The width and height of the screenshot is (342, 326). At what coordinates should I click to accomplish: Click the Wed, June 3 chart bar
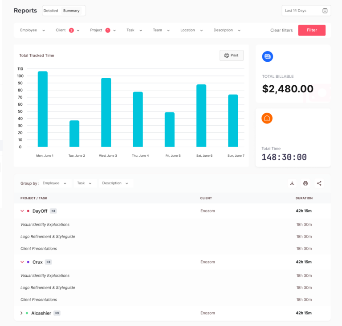tap(106, 112)
